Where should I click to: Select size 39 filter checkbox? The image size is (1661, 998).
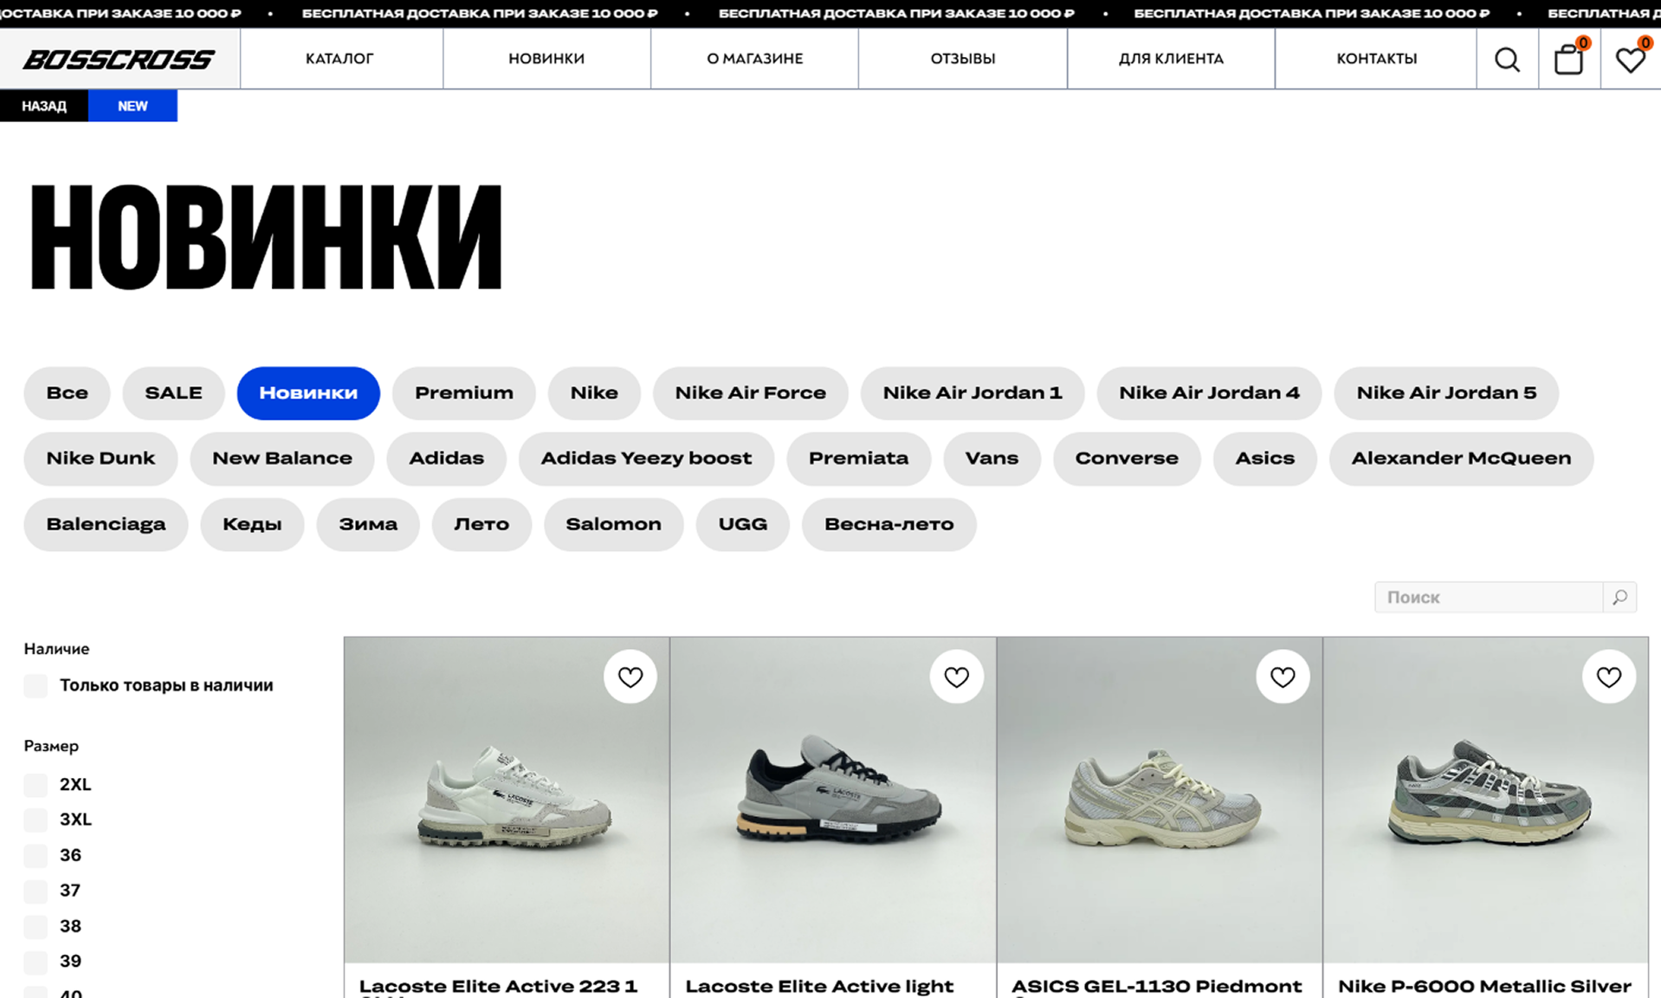[x=36, y=962]
